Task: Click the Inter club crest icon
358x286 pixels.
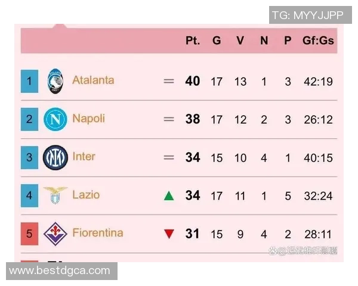Action: [x=55, y=157]
